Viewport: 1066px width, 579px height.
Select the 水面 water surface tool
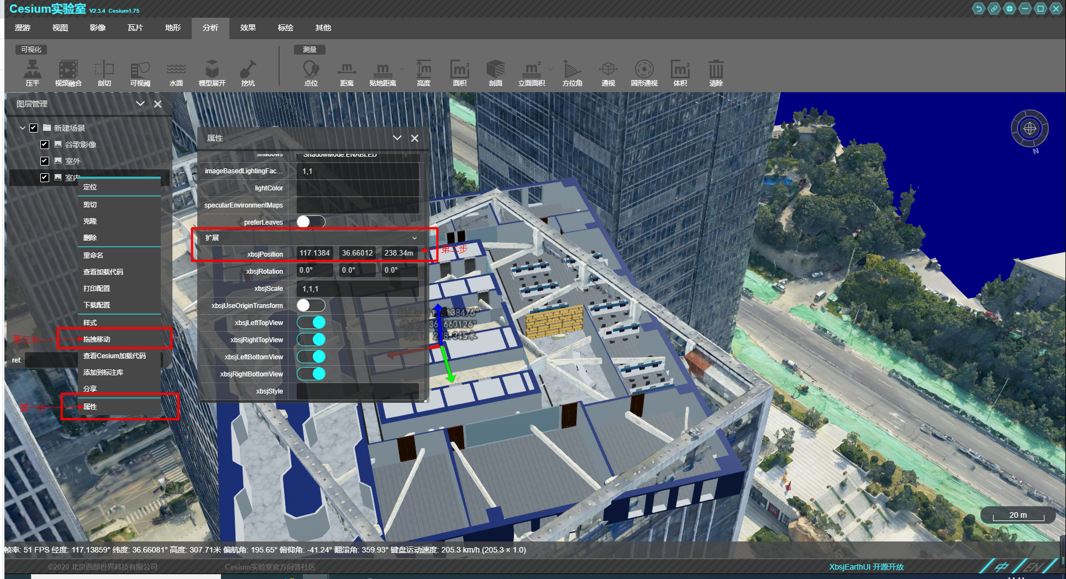(x=176, y=73)
